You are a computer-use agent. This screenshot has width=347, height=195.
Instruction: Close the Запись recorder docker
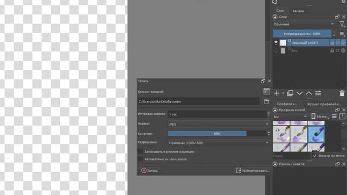click(x=269, y=81)
